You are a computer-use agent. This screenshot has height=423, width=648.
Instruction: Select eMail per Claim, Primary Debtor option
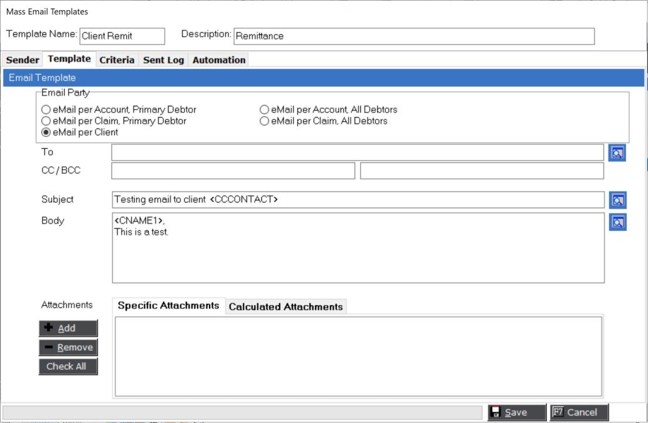[x=46, y=121]
